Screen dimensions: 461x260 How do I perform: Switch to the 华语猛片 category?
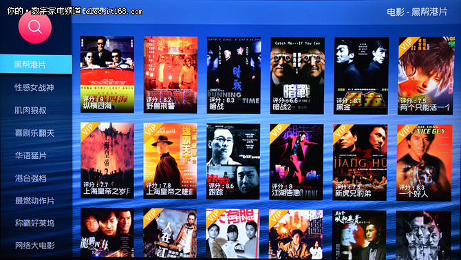point(31,155)
